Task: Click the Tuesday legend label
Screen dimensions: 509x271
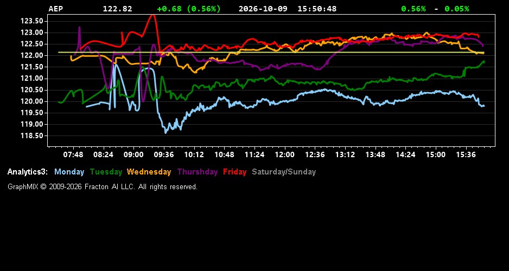Action: tap(106, 172)
